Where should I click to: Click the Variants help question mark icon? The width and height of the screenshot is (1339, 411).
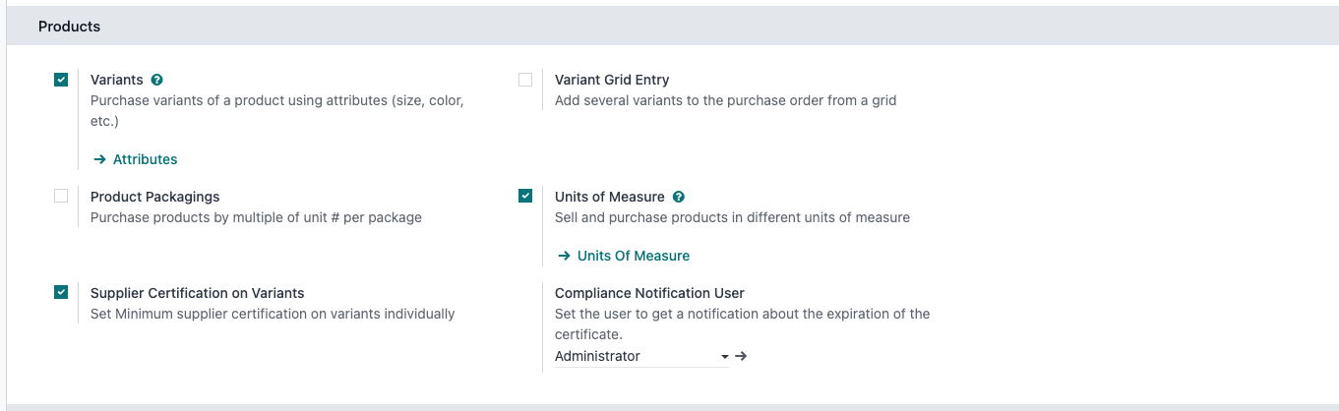coord(157,80)
